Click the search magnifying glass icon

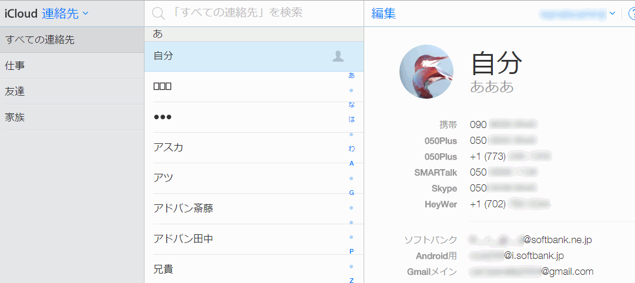pos(158,13)
